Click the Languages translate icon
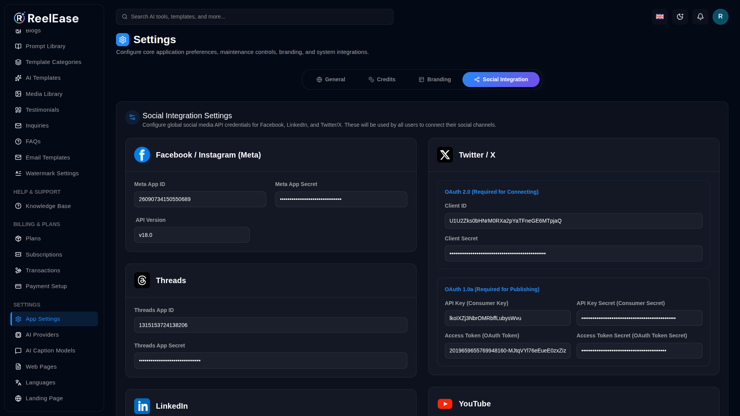 (x=18, y=382)
